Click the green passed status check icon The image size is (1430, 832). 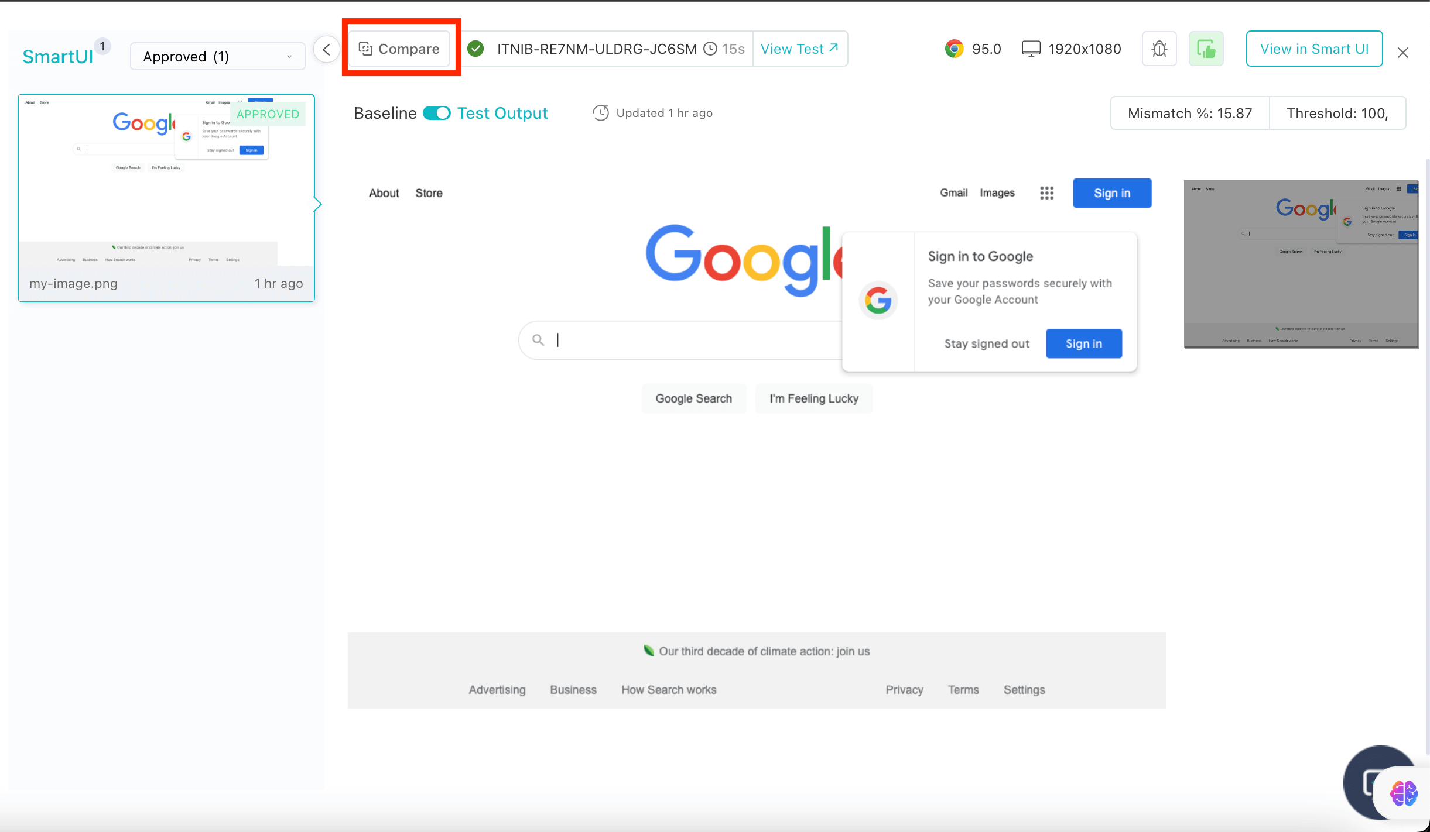(476, 49)
